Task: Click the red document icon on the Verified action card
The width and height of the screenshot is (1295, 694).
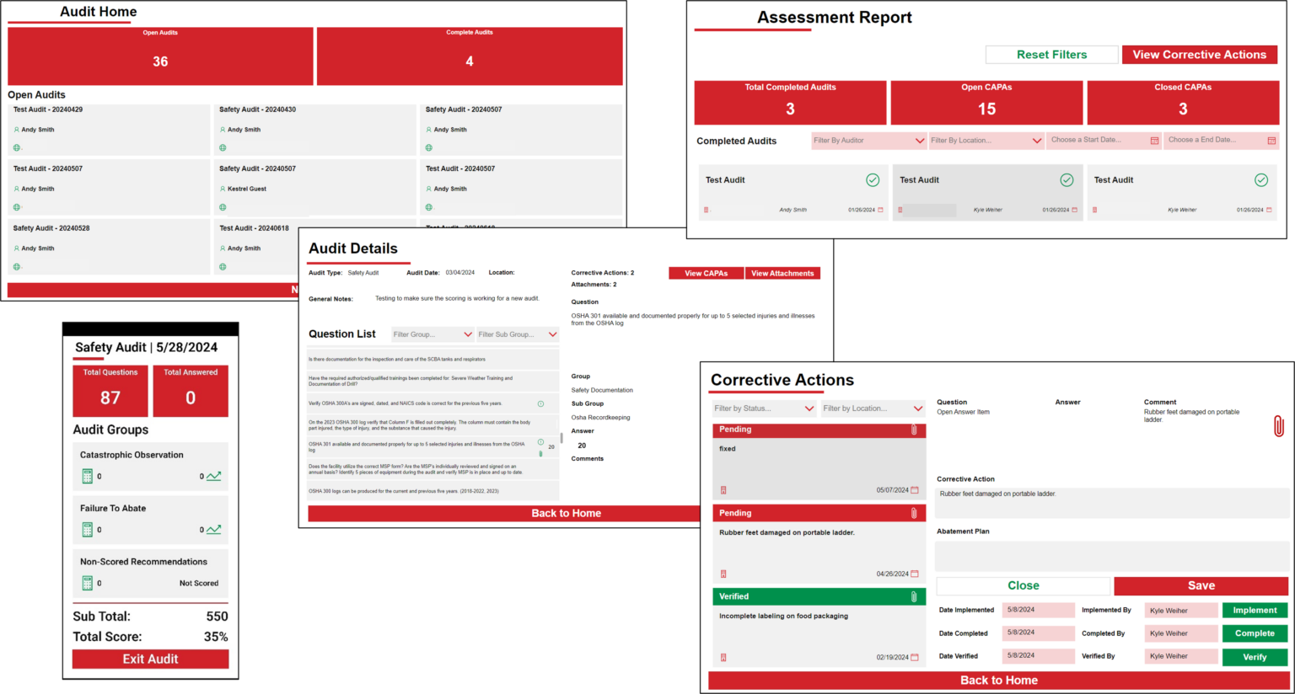Action: pos(723,658)
